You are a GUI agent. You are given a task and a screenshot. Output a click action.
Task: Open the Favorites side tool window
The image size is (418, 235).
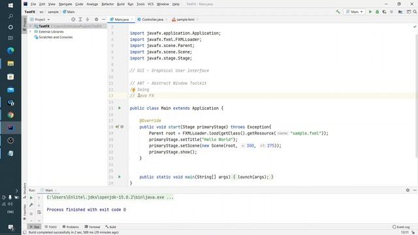pyautogui.click(x=25, y=211)
